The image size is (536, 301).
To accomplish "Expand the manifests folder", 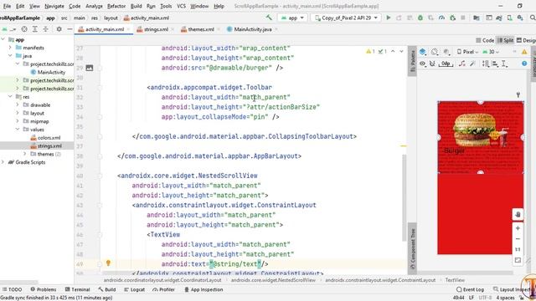I will click(10, 48).
